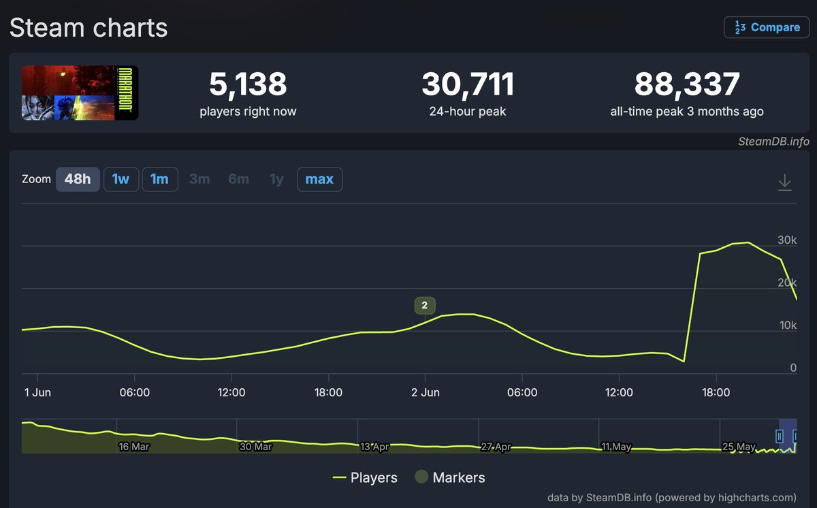817x508 pixels.
Task: Click the 30k y-axis label
Action: [x=787, y=240]
